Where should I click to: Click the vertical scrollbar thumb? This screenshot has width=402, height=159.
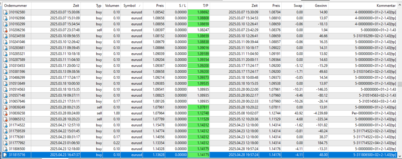[400, 84]
